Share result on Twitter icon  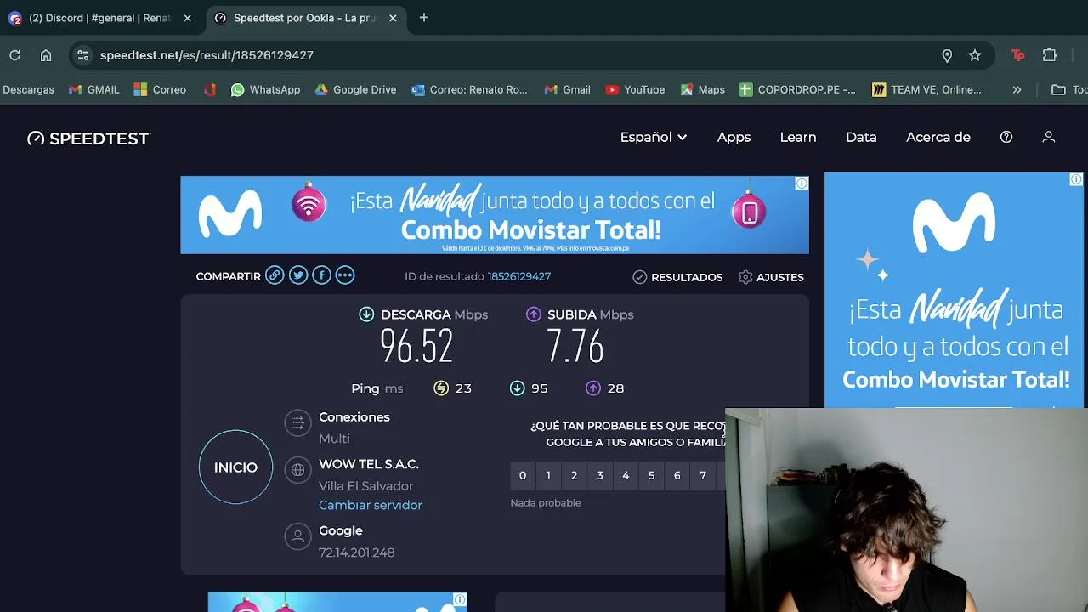[x=297, y=275]
